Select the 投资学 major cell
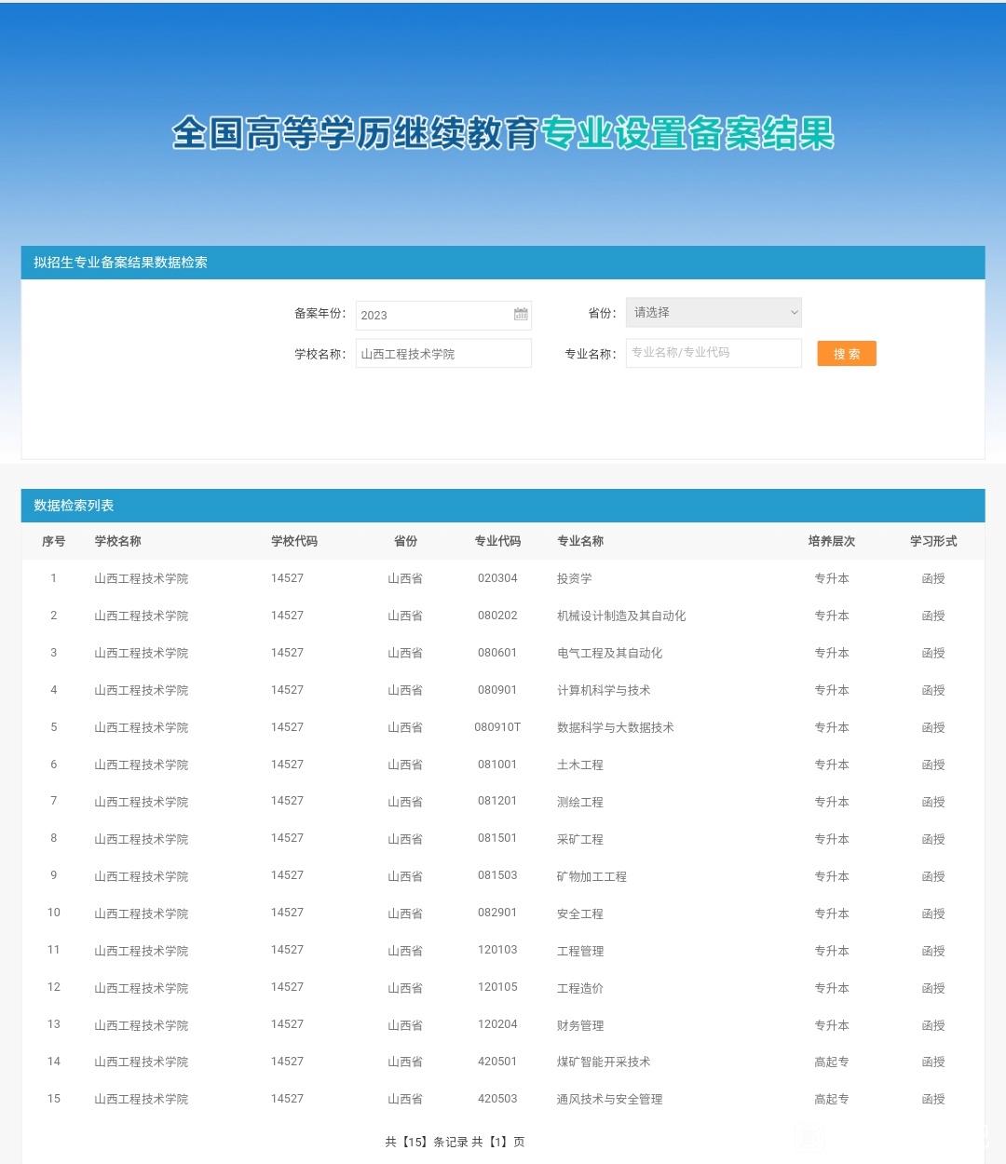Image resolution: width=1006 pixels, height=1164 pixels. click(x=575, y=578)
